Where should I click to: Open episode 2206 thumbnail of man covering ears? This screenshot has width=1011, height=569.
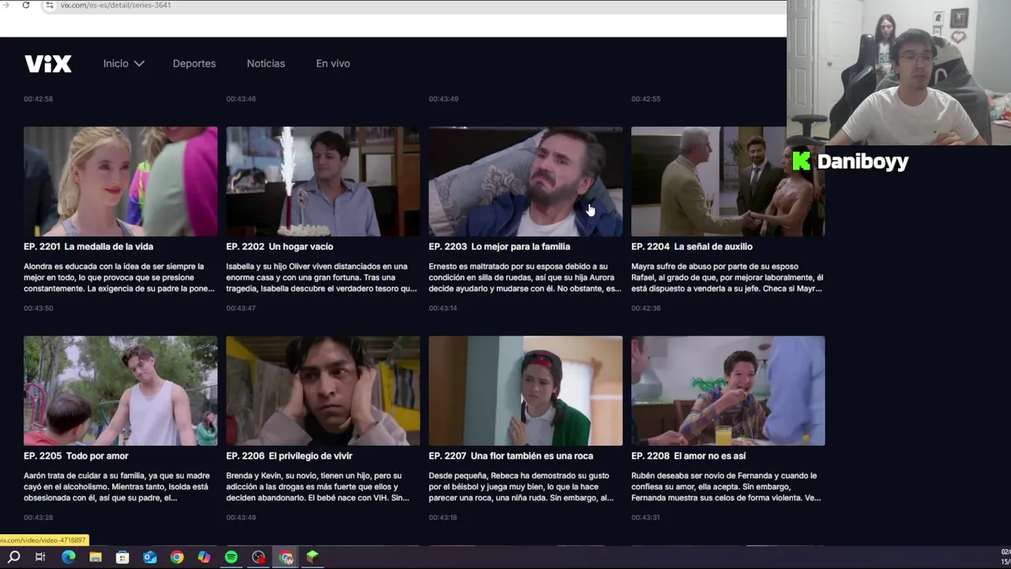tap(323, 391)
